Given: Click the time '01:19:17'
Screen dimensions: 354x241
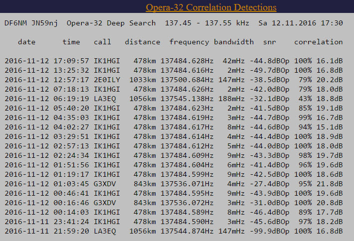Looking at the screenshot, I should tap(71, 174).
